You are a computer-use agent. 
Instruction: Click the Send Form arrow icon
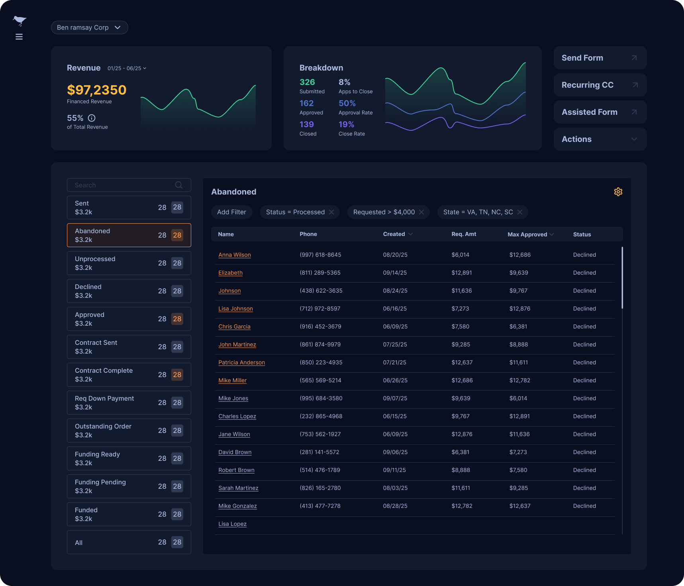tap(634, 58)
